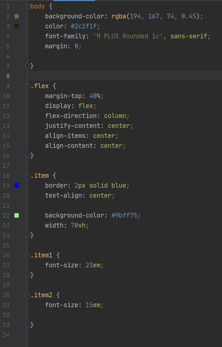Click the 'solid' border style value
This screenshot has height=347, width=222.
coord(98,185)
